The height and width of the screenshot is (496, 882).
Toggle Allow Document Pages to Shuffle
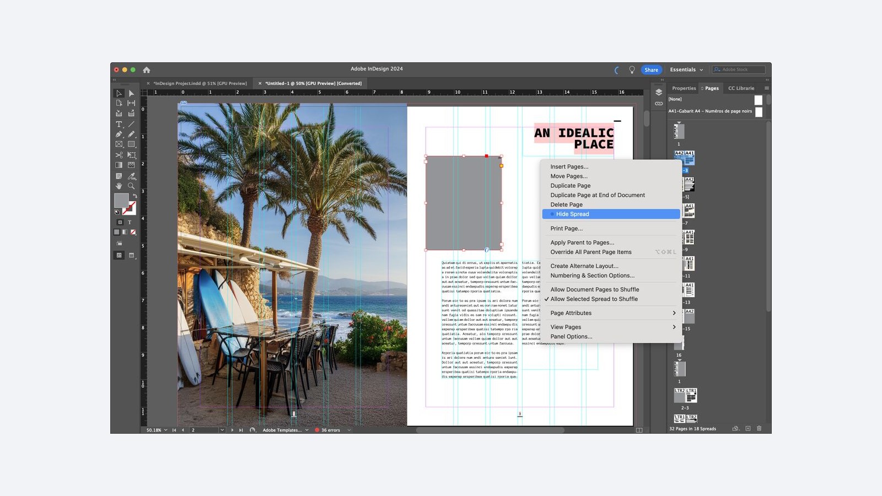[x=594, y=290]
